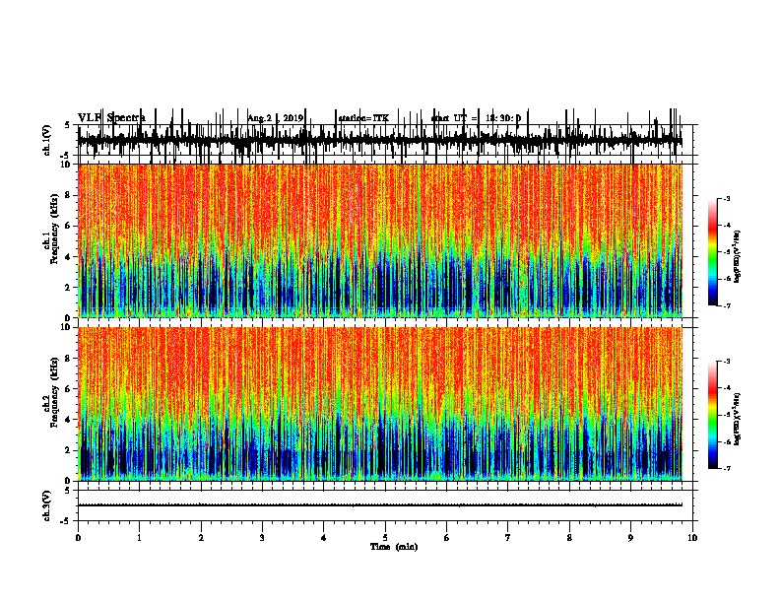Click the ch.1 PSD color bar

point(713,252)
